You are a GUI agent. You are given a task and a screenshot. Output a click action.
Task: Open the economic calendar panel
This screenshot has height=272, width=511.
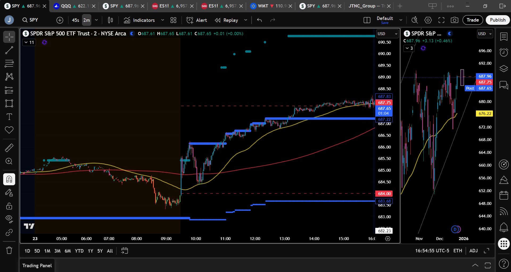[x=504, y=195]
